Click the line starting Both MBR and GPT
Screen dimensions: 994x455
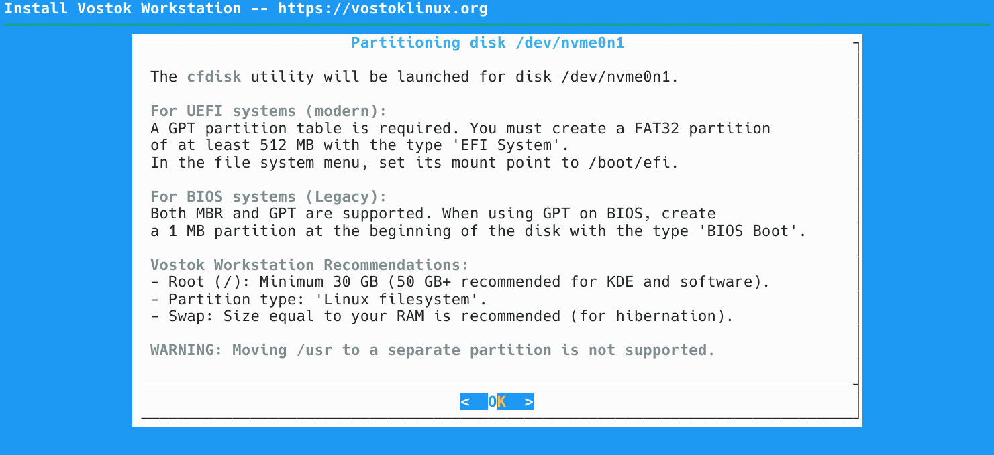tap(433, 214)
